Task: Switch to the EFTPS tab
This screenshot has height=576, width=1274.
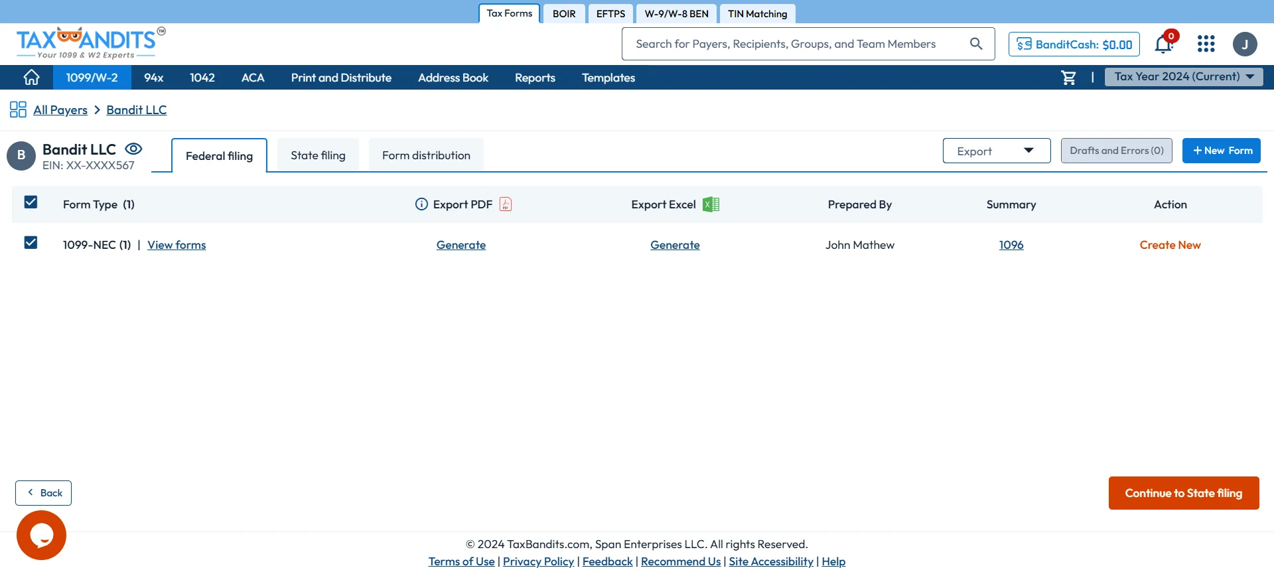Action: click(x=610, y=14)
